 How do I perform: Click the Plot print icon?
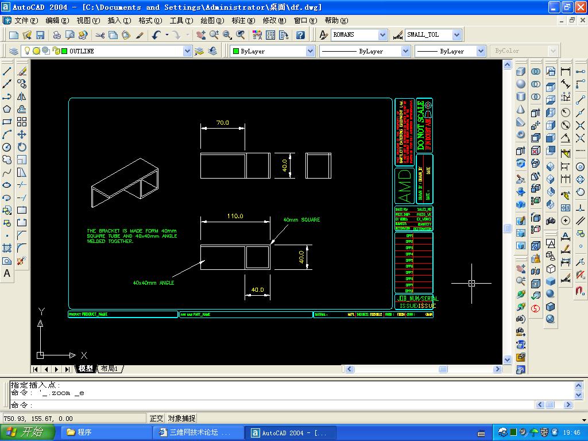[x=57, y=35]
